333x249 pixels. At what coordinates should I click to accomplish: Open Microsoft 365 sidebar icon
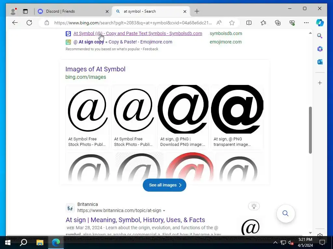click(x=320, y=49)
